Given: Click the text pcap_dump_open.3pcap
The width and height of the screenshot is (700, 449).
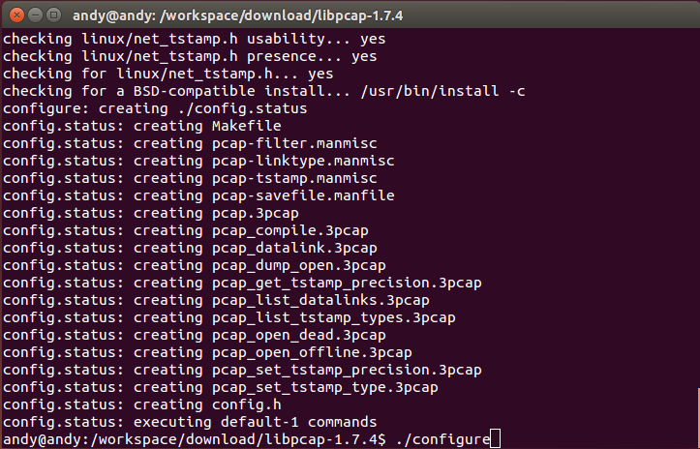Looking at the screenshot, I should (298, 265).
